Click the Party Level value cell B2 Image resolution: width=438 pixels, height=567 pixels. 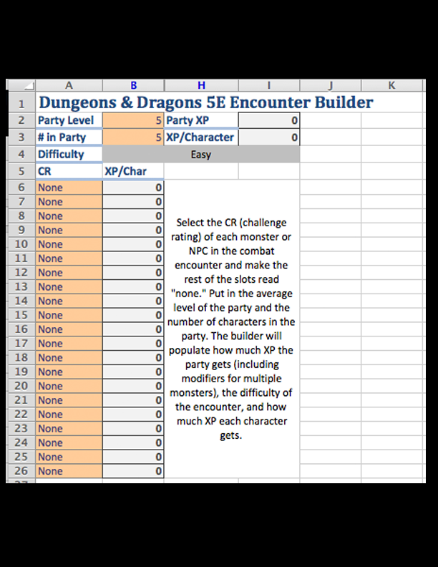click(x=133, y=120)
